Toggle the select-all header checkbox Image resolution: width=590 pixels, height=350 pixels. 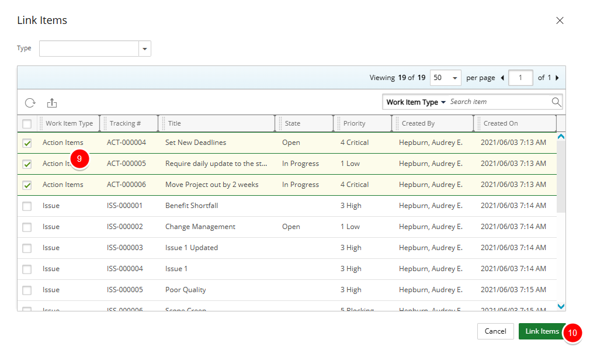pyautogui.click(x=27, y=124)
